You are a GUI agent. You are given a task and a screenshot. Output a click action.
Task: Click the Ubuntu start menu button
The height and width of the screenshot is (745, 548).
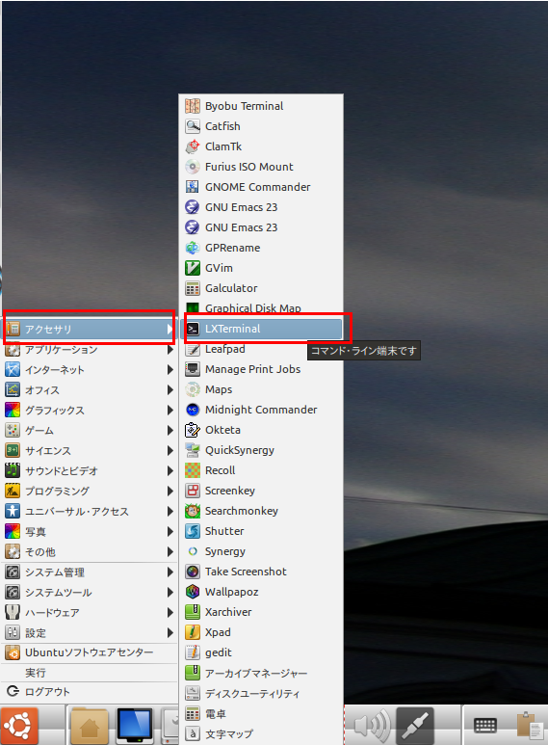[x=19, y=726]
